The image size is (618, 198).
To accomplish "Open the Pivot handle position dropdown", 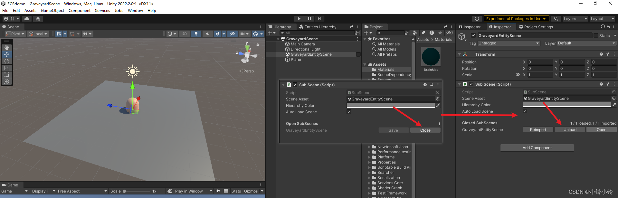I will (x=15, y=34).
